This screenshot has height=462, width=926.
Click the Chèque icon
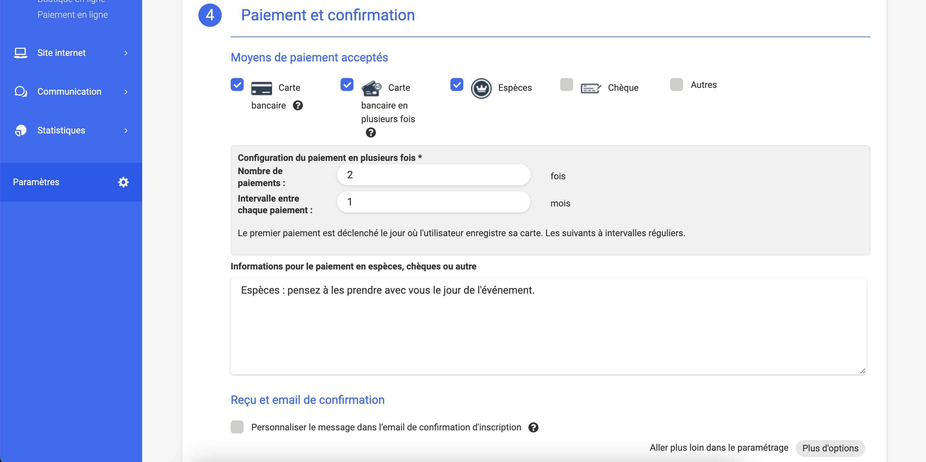[x=591, y=88]
